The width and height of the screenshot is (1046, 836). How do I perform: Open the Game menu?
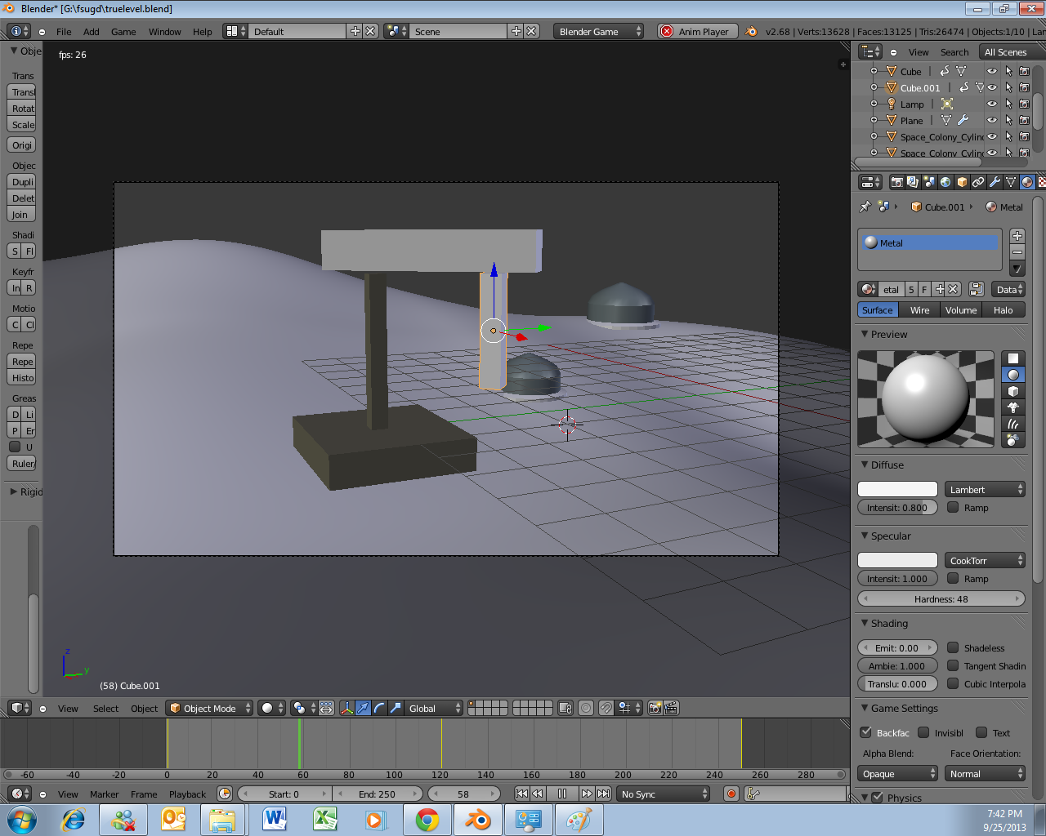pos(123,32)
